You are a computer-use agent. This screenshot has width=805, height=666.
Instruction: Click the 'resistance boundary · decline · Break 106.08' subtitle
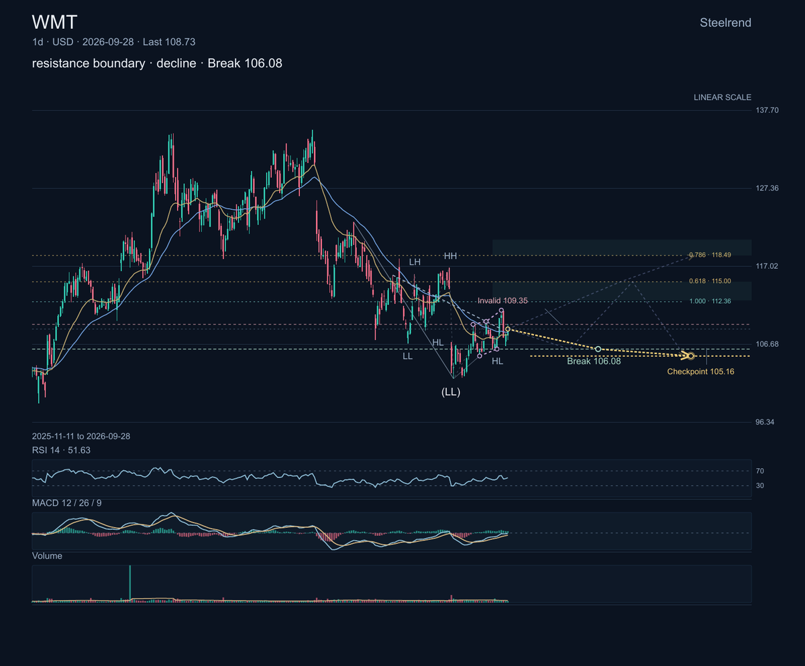coord(157,64)
